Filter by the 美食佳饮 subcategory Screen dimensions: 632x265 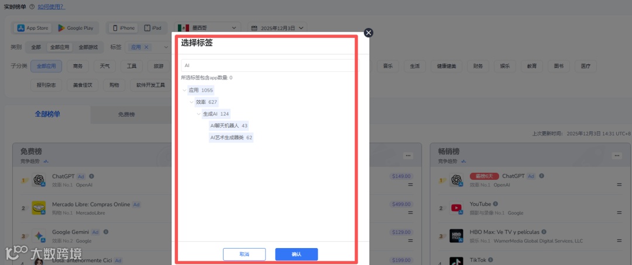point(83,85)
